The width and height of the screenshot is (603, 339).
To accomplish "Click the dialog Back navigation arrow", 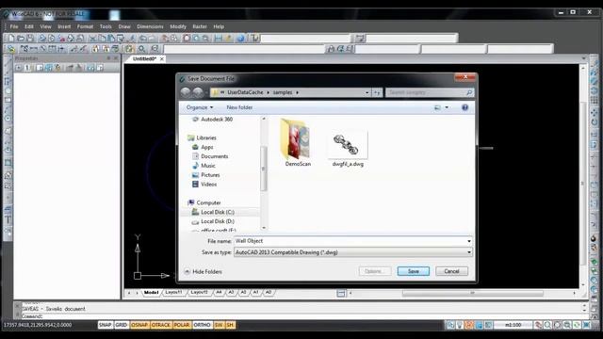I will 186,92.
